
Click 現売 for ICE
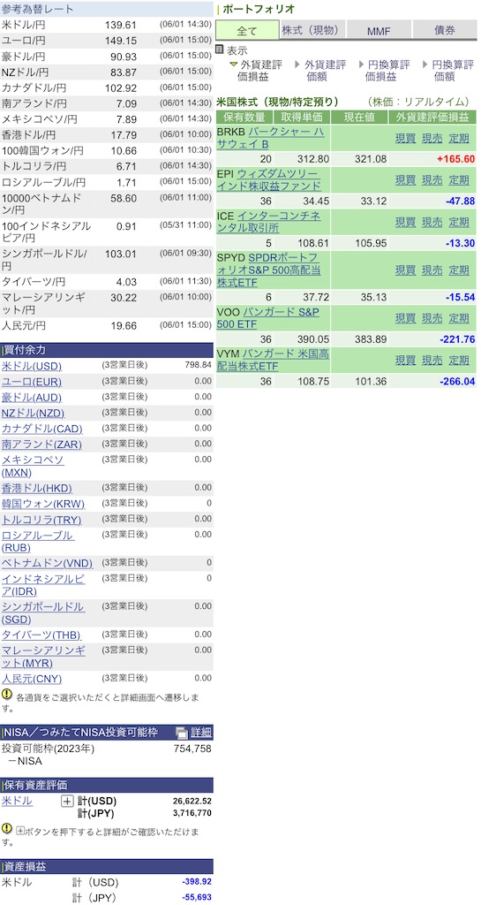coord(432,222)
